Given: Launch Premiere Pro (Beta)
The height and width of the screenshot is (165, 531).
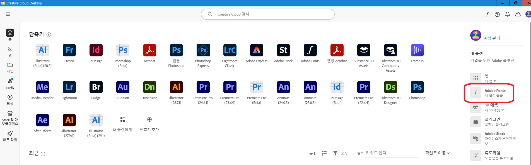Looking at the screenshot, I should coord(257,87).
